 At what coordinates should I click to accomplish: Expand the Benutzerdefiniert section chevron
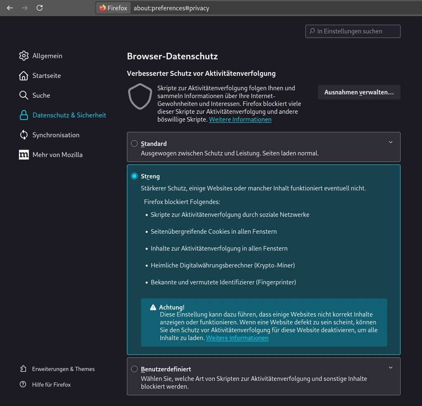click(x=391, y=368)
